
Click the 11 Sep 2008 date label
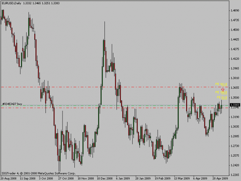pos(28,178)
